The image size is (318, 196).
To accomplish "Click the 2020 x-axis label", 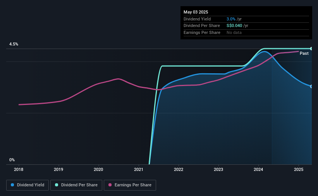I will 98,169.
